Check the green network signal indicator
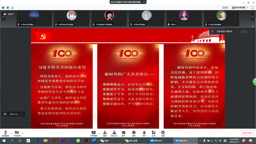Image resolution: width=256 pixels, height=144 pixels. click(12, 8)
